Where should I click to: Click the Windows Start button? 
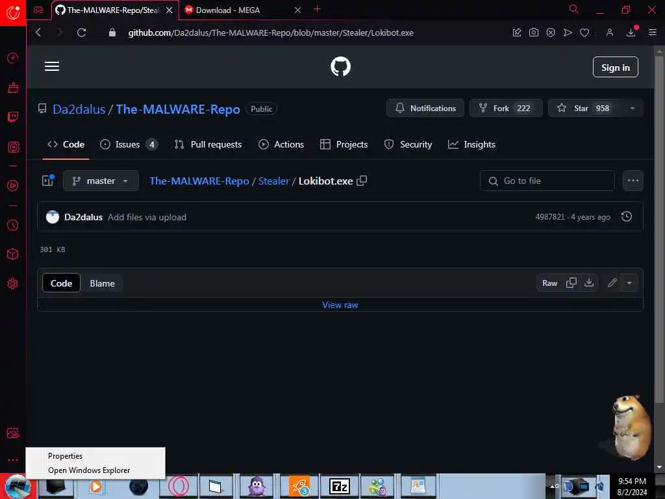pos(16,486)
